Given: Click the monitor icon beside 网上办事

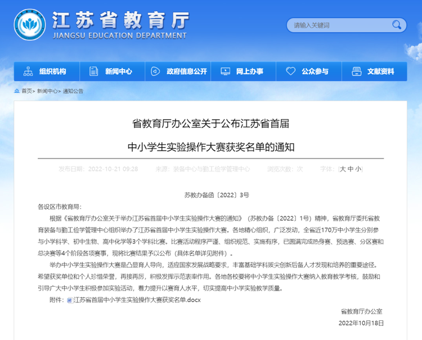Looking at the screenshot, I should point(225,71).
